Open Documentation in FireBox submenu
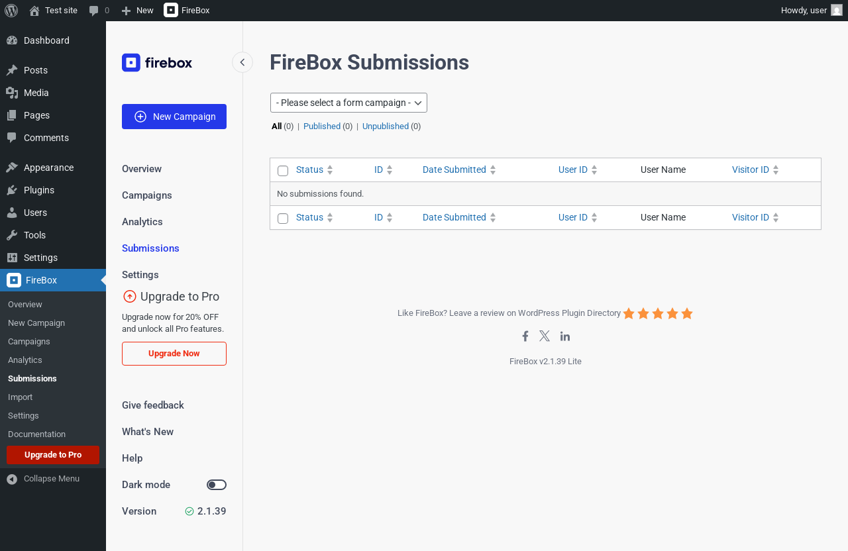The height and width of the screenshot is (551, 848). (53, 434)
